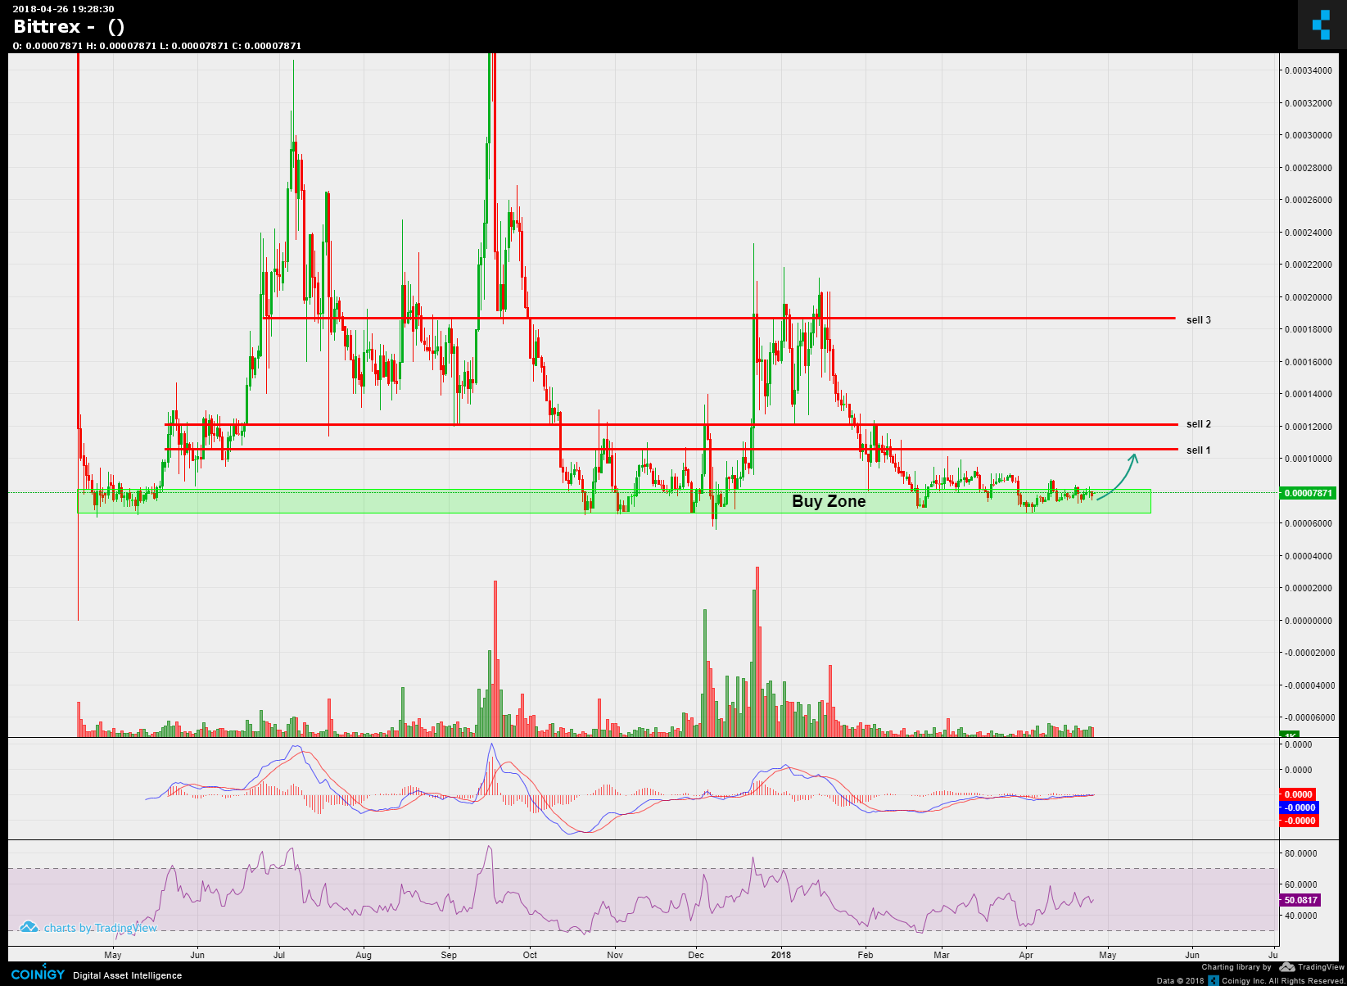Click the small Coinigy icon in the copyright line
The width and height of the screenshot is (1347, 986).
point(1214,980)
